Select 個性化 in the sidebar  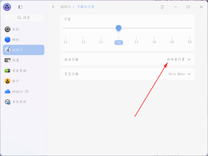click(24, 50)
